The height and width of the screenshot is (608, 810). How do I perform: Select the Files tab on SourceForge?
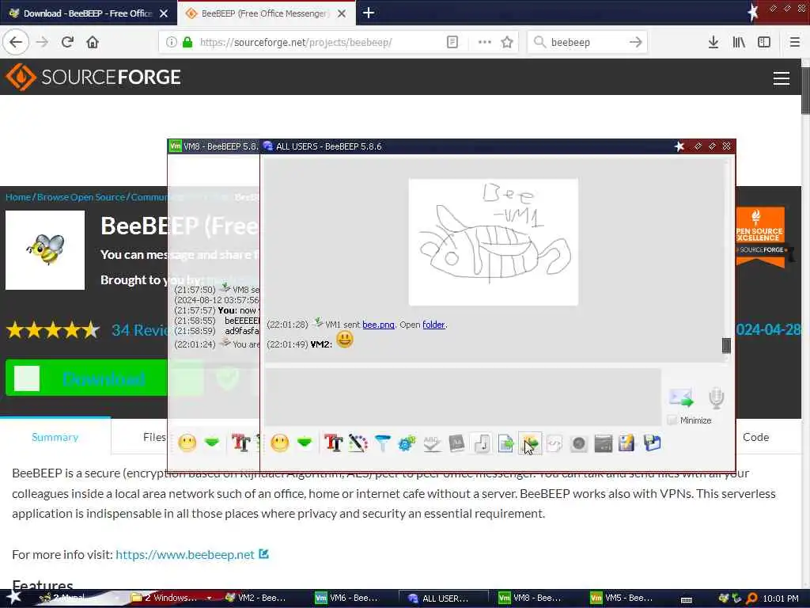coord(154,437)
